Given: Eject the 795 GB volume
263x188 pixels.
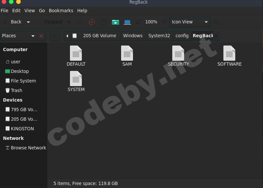Looking at the screenshot, I should 43,110.
